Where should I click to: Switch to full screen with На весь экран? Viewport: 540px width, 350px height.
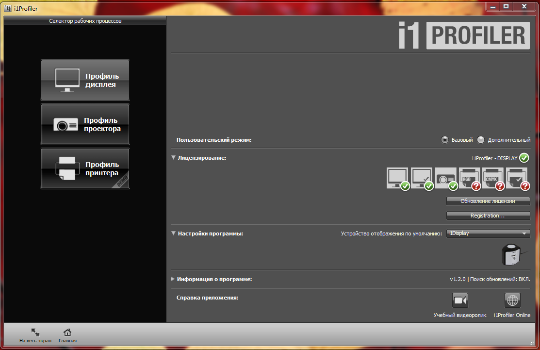tap(35, 335)
